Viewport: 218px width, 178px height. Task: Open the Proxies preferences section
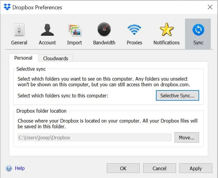134,34
